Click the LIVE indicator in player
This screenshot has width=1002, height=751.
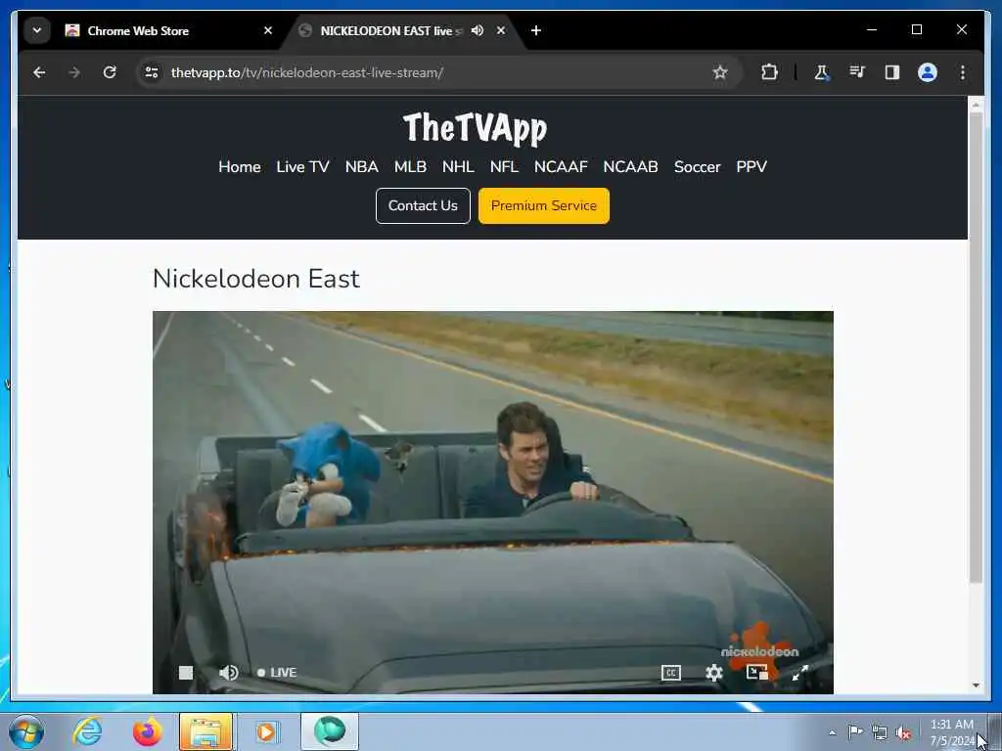tap(277, 673)
